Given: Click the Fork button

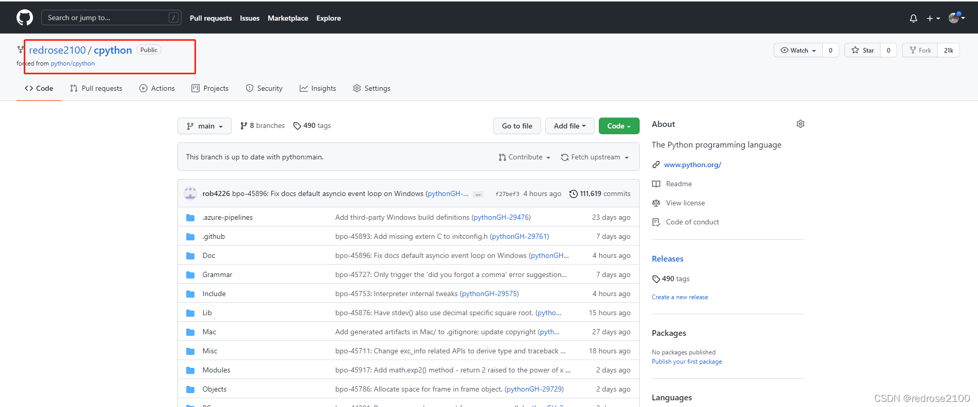Looking at the screenshot, I should [920, 50].
